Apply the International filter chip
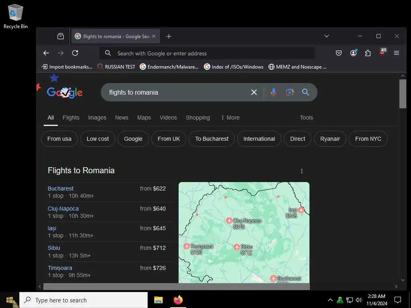Screen dimensions: 411x308 (x=259, y=139)
